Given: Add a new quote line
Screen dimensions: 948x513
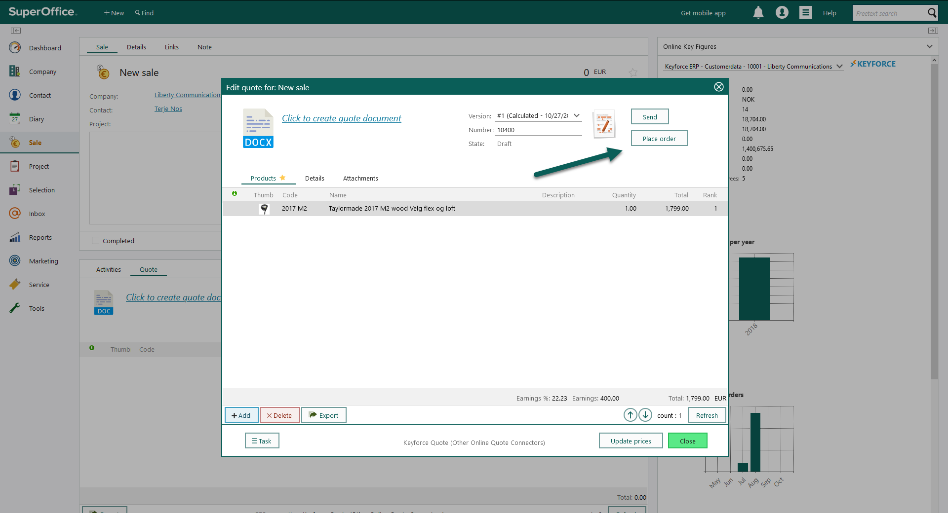Looking at the screenshot, I should [x=241, y=415].
